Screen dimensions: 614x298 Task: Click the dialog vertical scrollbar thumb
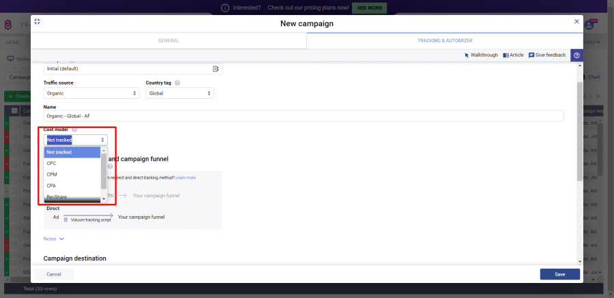pos(580,131)
